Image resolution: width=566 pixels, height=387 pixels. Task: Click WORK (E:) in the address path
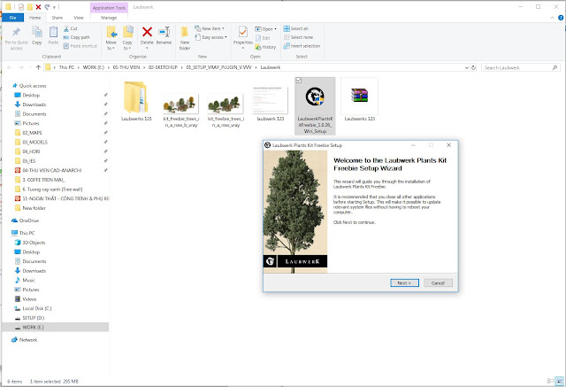tap(94, 67)
